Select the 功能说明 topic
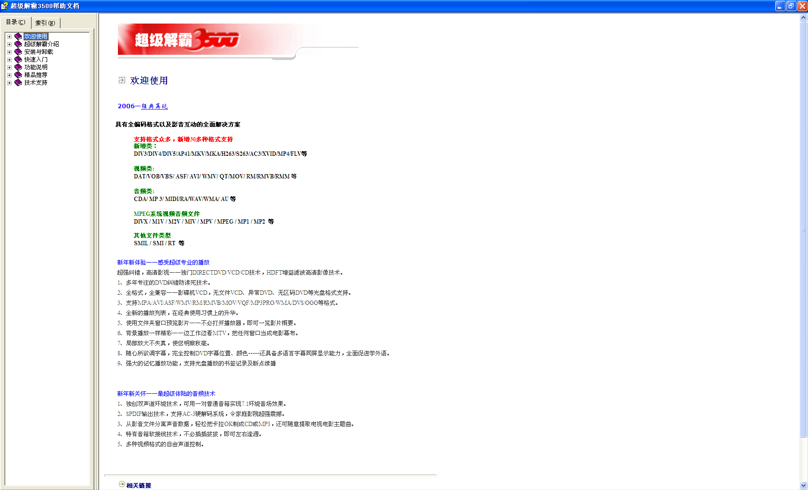The image size is (808, 490). 36,67
